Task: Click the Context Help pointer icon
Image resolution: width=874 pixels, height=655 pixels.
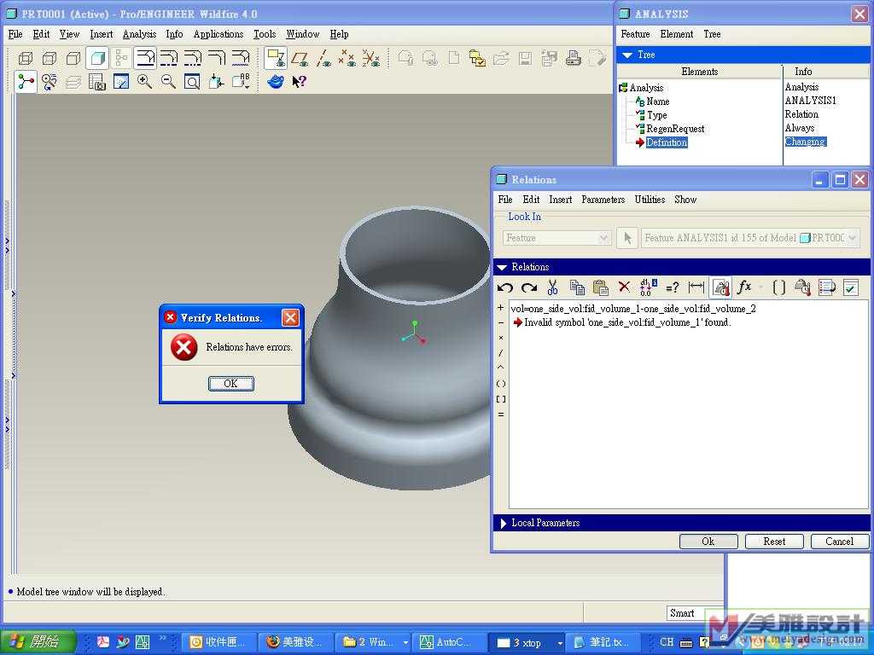Action: pyautogui.click(x=299, y=82)
